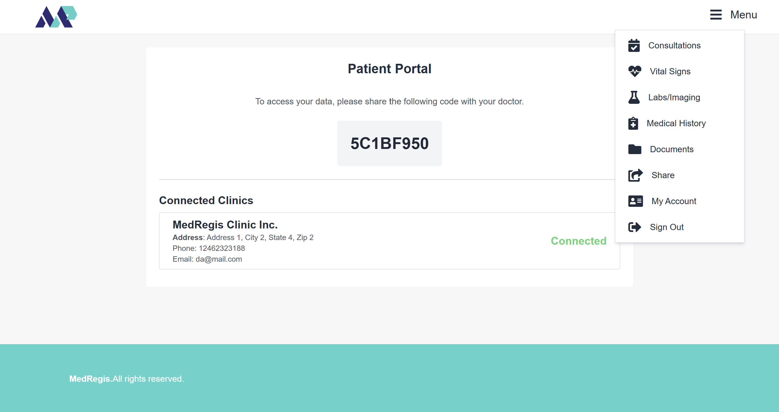The image size is (779, 412).
Task: Click the ID card My Account icon
Action: [635, 201]
